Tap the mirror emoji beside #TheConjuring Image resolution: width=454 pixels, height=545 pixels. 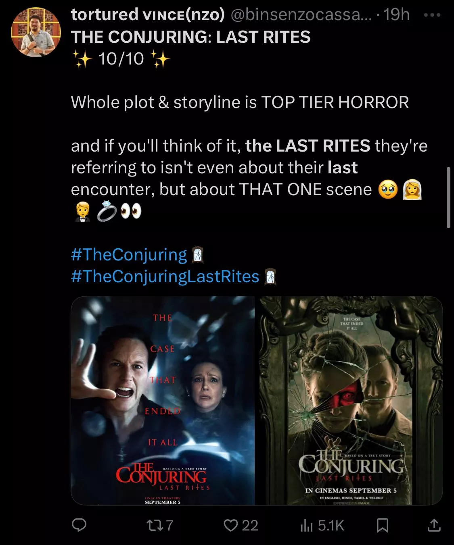[197, 255]
